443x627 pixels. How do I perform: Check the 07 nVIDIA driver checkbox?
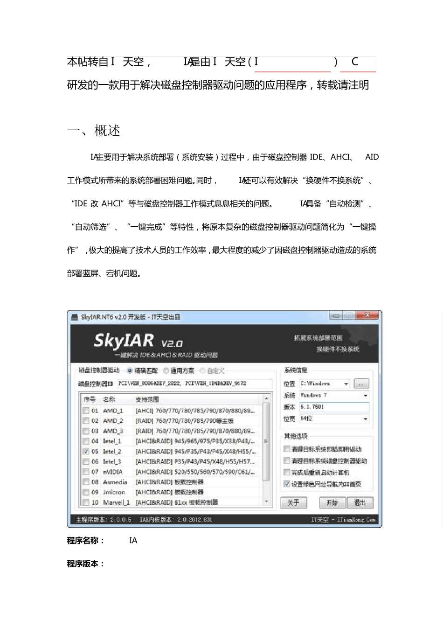pyautogui.click(x=86, y=472)
